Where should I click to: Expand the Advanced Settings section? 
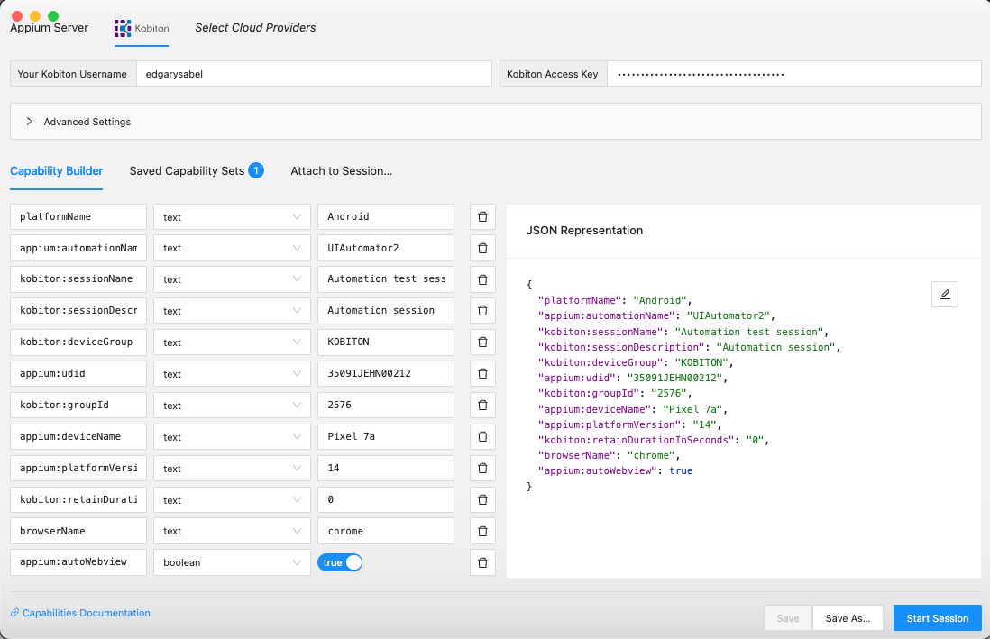496,122
